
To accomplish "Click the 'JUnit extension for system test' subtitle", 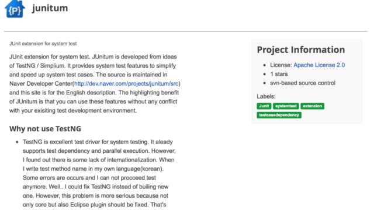I will (x=43, y=44).
